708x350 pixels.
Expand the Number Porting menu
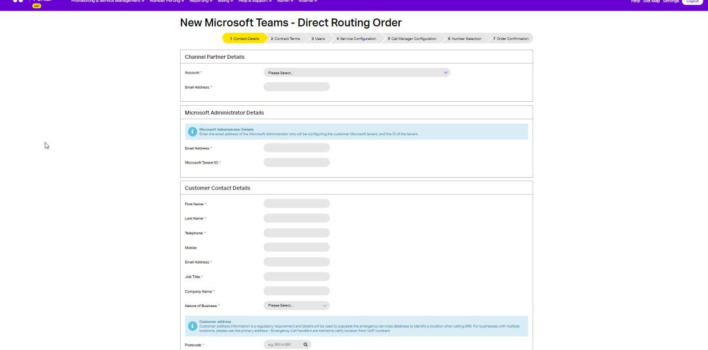[x=167, y=1]
